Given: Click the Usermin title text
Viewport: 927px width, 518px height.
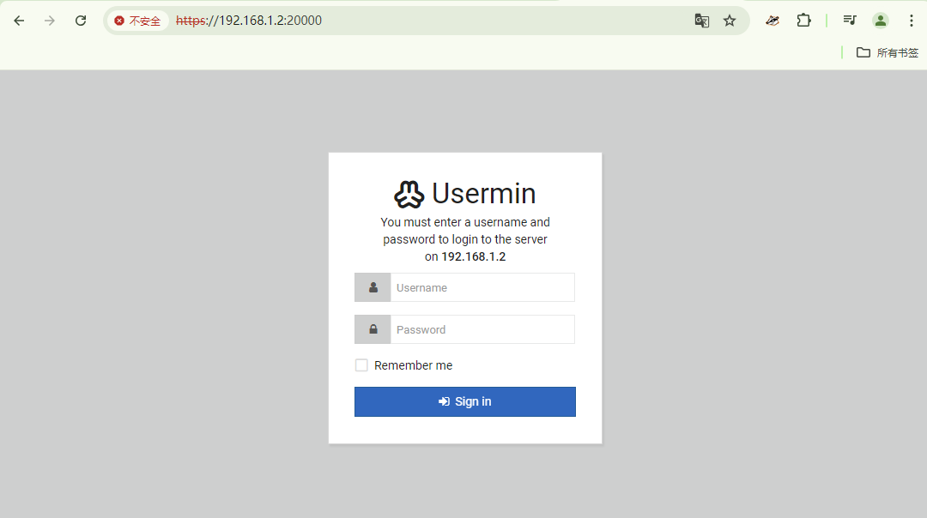Looking at the screenshot, I should (x=483, y=194).
